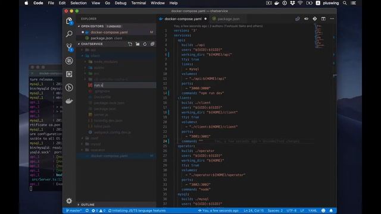Switch to the package.json editor tab
Viewport: 381px width, 214px height.
point(229,18)
